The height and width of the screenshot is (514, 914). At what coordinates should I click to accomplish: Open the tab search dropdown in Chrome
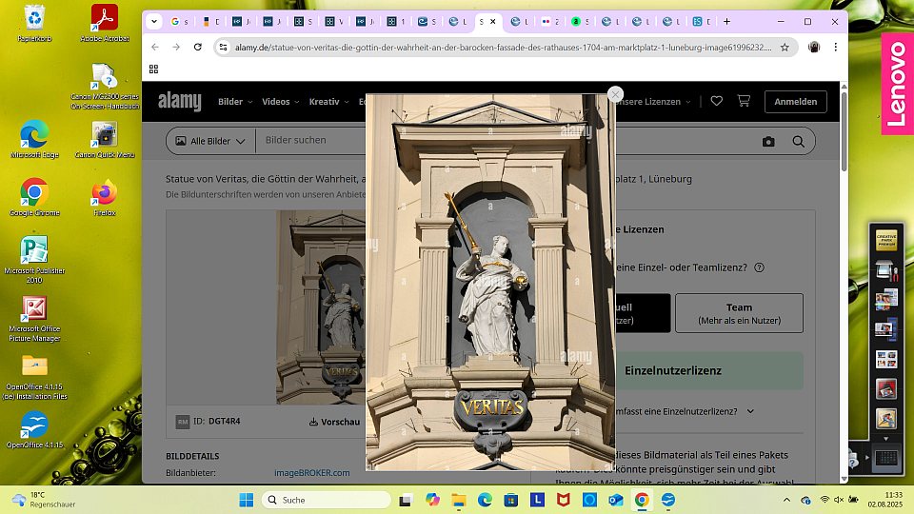pyautogui.click(x=154, y=22)
